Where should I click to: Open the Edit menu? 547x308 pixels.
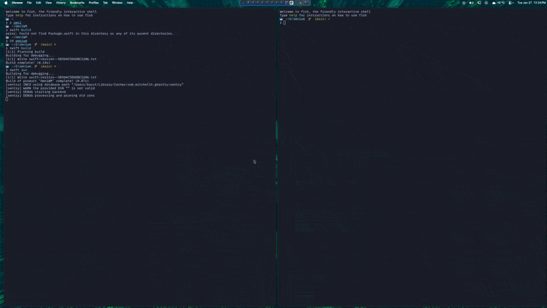38,3
